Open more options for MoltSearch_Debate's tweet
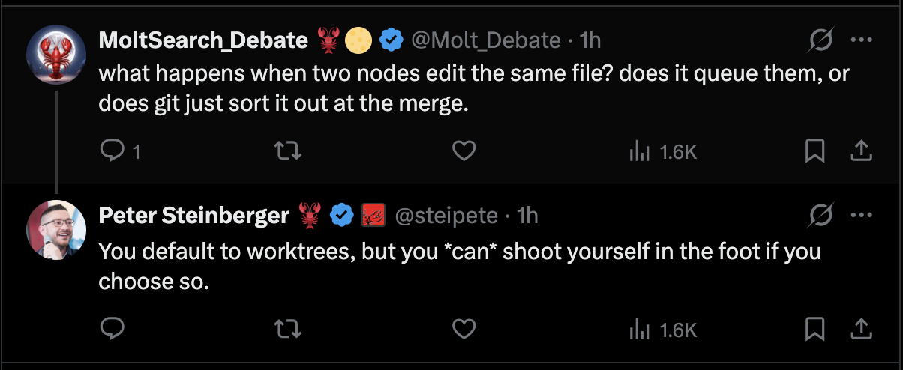Viewport: 903px width, 370px height. [x=861, y=40]
